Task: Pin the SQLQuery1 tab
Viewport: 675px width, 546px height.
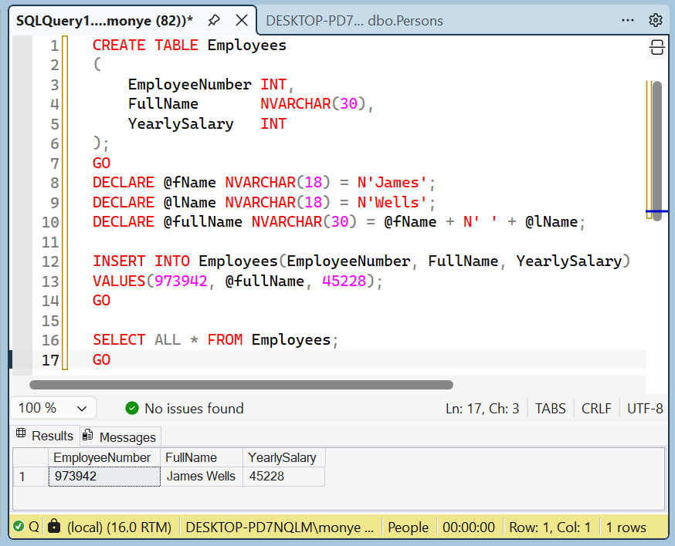Action: [x=214, y=20]
